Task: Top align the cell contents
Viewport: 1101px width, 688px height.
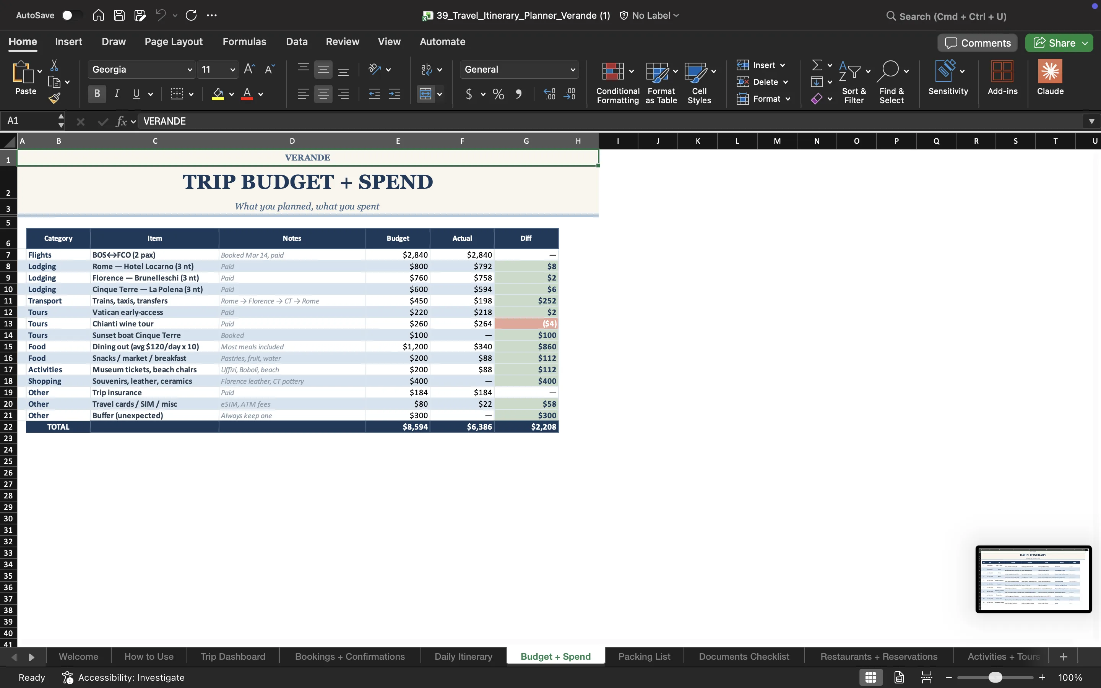Action: point(303,69)
